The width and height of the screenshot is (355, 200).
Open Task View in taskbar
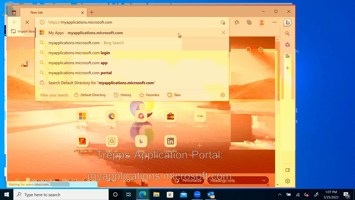[x=129, y=194]
